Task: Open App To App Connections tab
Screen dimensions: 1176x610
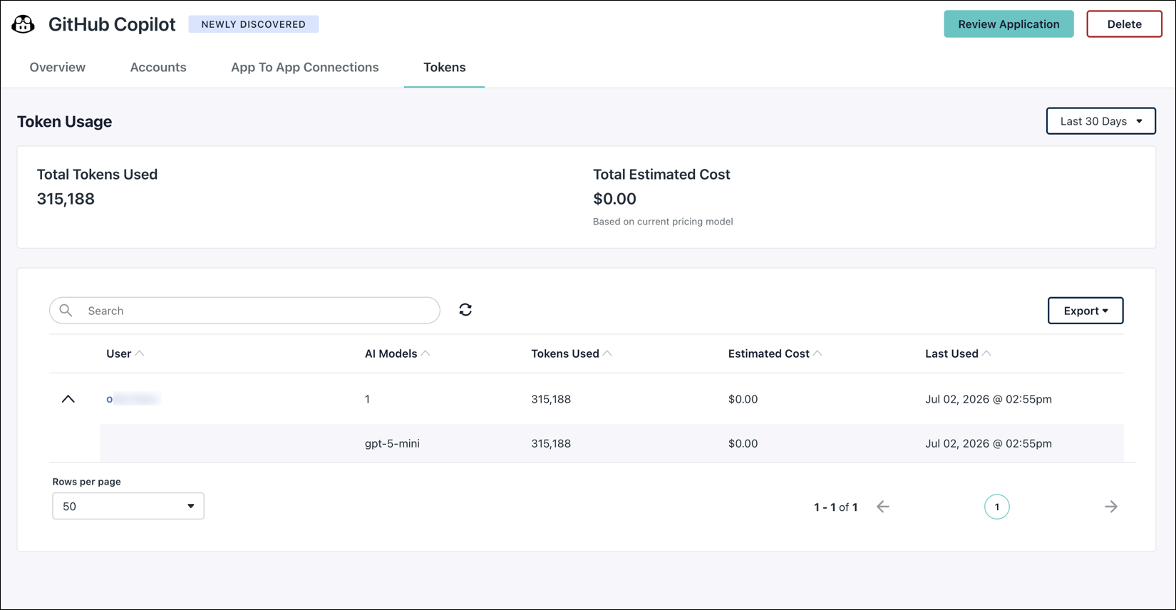Action: tap(305, 67)
